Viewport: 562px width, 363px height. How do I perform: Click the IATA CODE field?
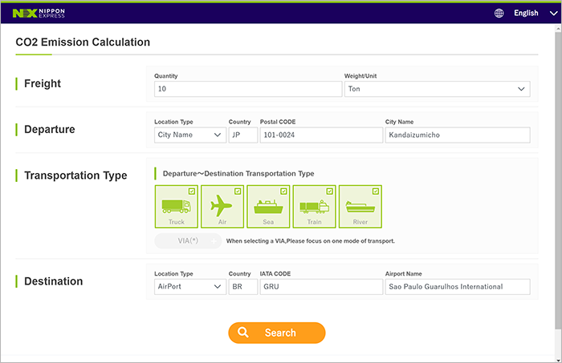320,287
